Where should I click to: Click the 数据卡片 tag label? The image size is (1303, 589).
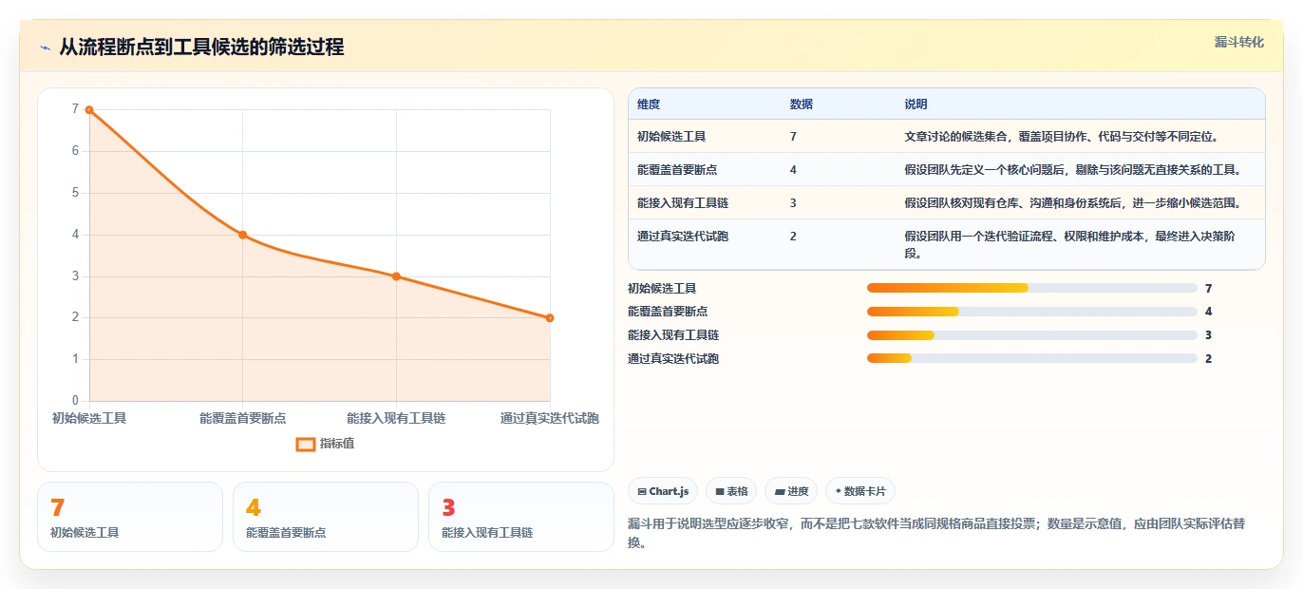864,491
